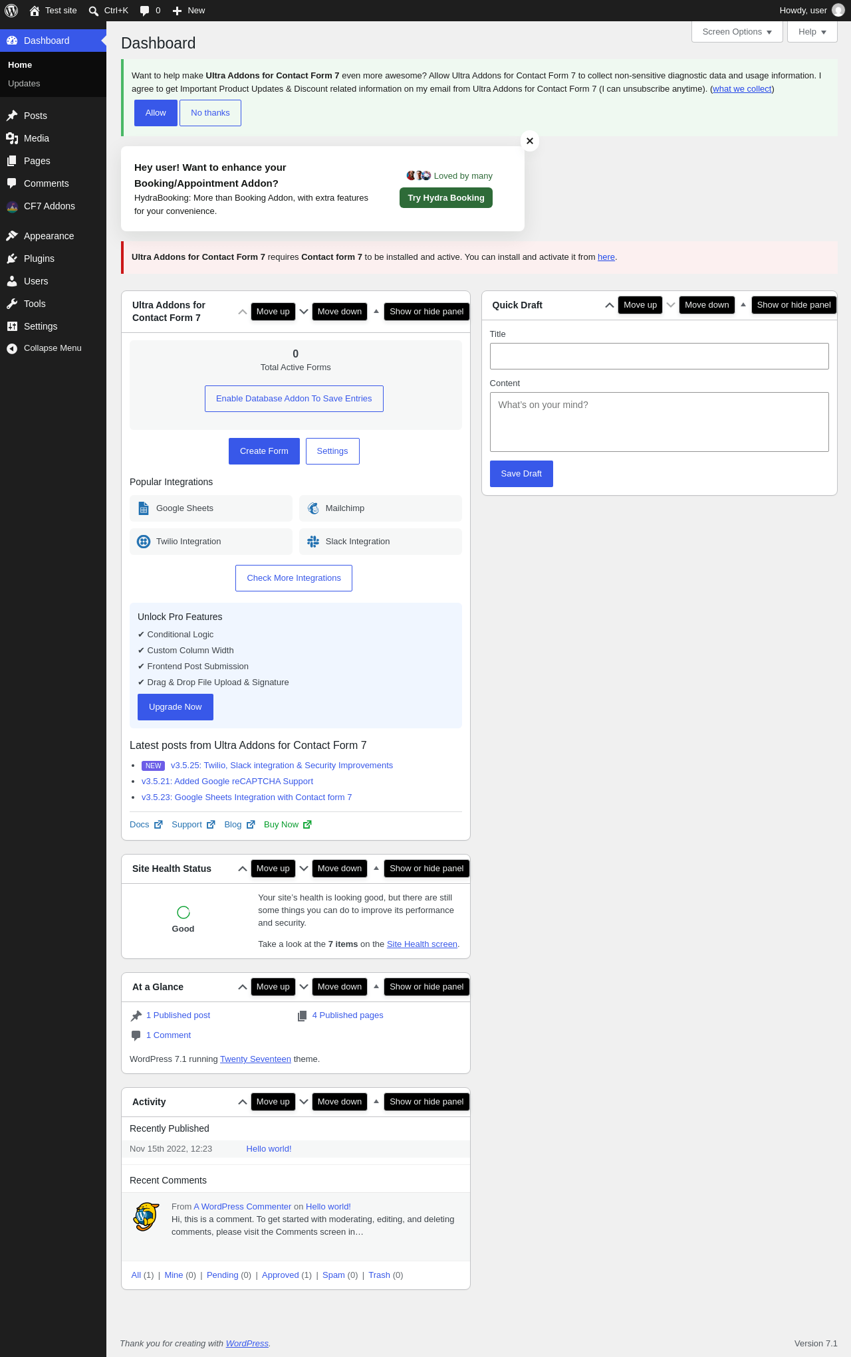Click Allow on the diagnostic data notice

click(156, 113)
